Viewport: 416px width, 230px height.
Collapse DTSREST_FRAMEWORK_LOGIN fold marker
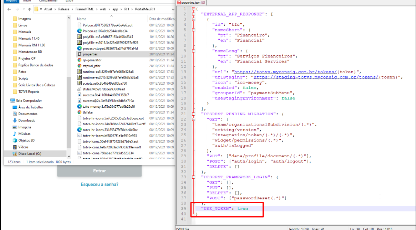point(194,177)
